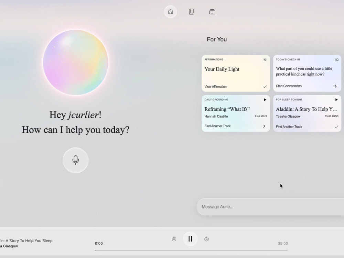
Task: Click the 35:00 total duration label
Action: click(x=283, y=243)
